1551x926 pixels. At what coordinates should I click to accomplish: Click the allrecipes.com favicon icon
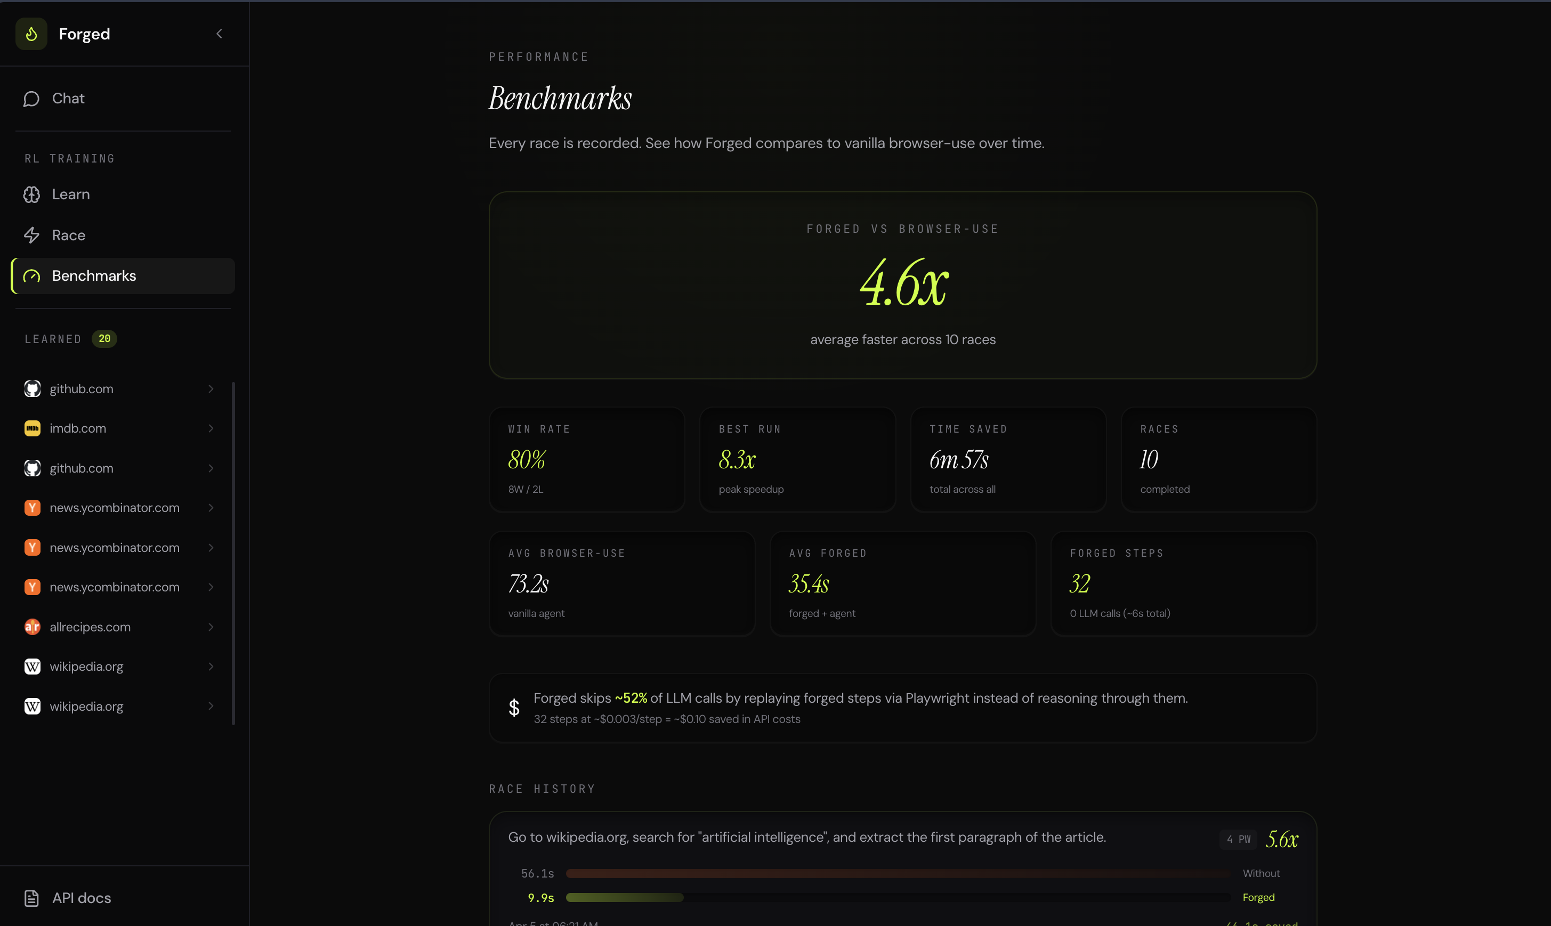pos(33,627)
